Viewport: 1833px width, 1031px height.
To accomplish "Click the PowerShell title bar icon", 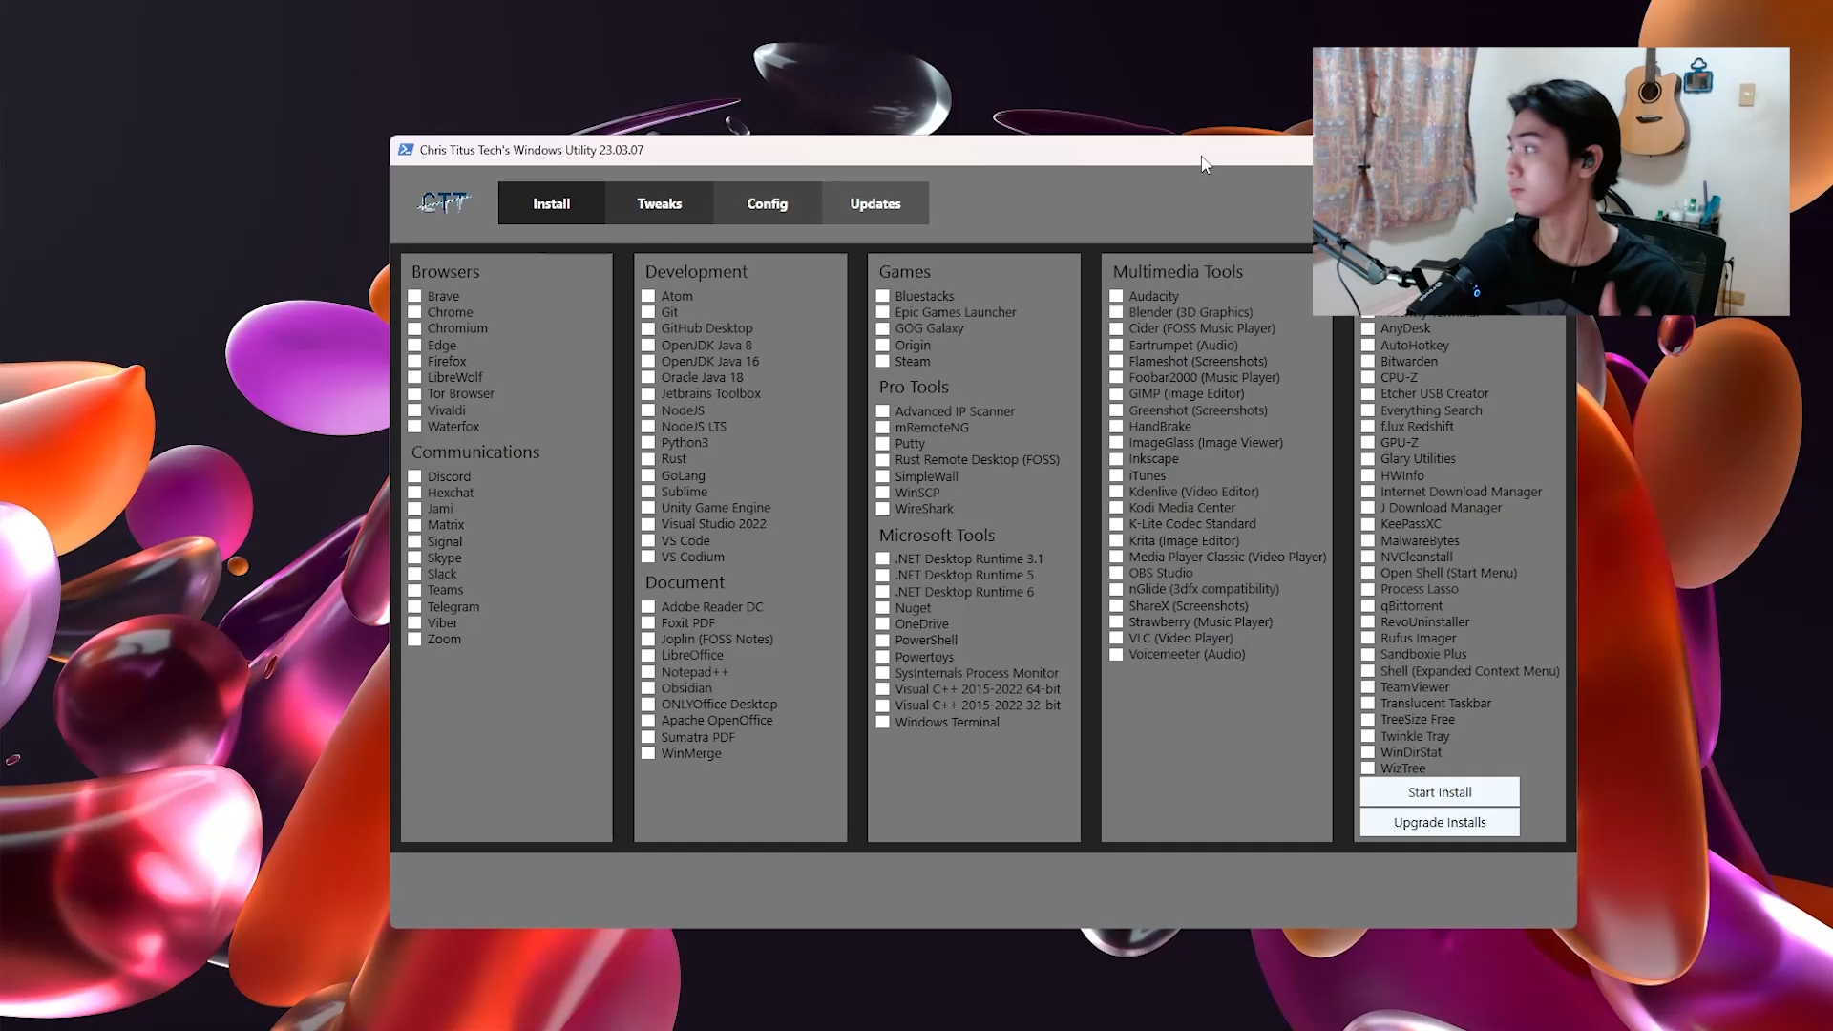I will tap(406, 150).
